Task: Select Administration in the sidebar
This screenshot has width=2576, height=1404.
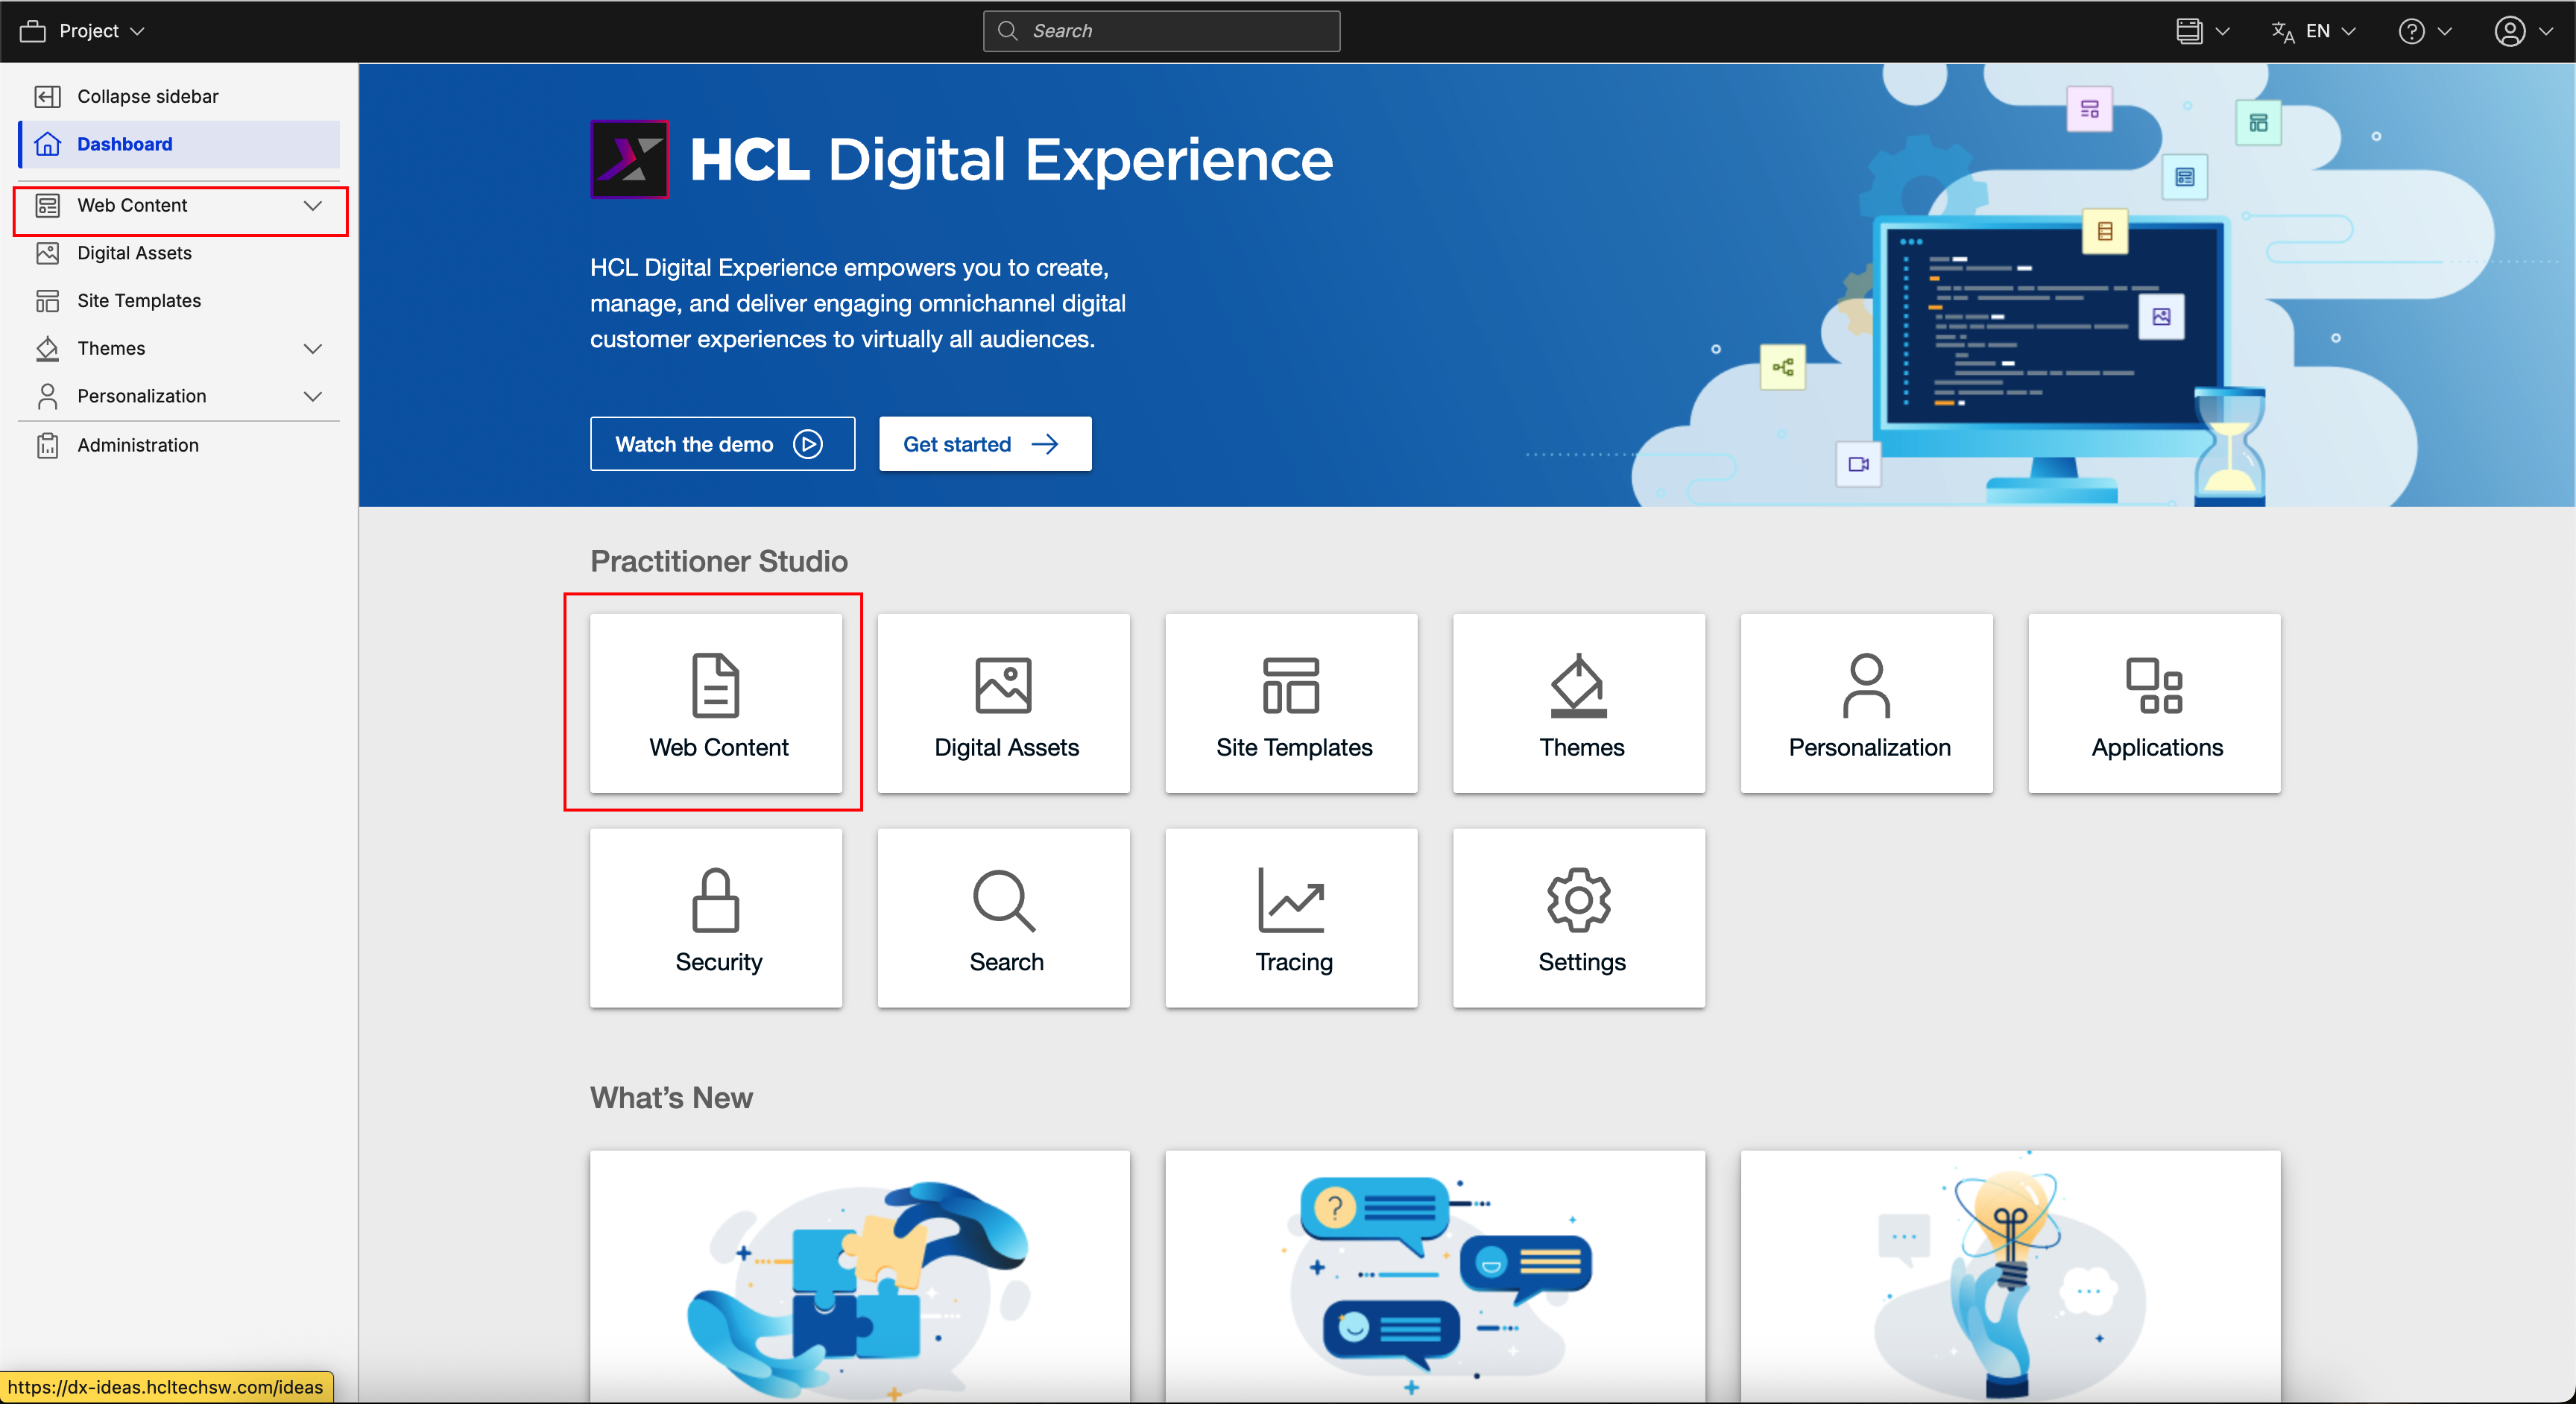Action: [x=138, y=445]
